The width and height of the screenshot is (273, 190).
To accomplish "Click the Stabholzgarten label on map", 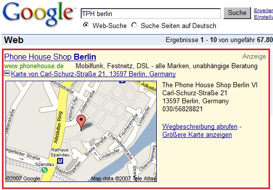I will click(68, 168).
